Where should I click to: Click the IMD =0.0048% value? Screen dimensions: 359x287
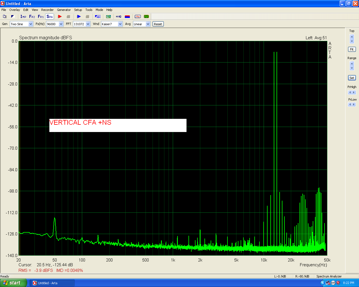(70, 270)
